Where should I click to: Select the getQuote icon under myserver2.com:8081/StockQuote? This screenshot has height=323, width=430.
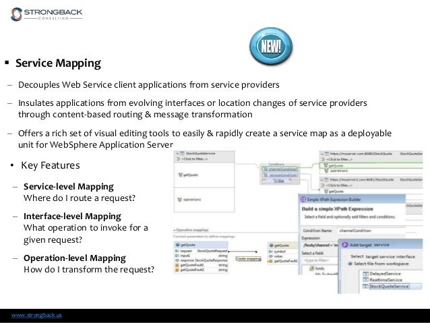326,192
